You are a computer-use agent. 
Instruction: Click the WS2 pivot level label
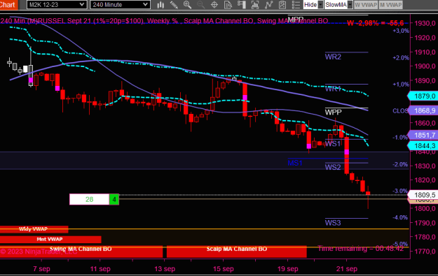tap(333, 167)
